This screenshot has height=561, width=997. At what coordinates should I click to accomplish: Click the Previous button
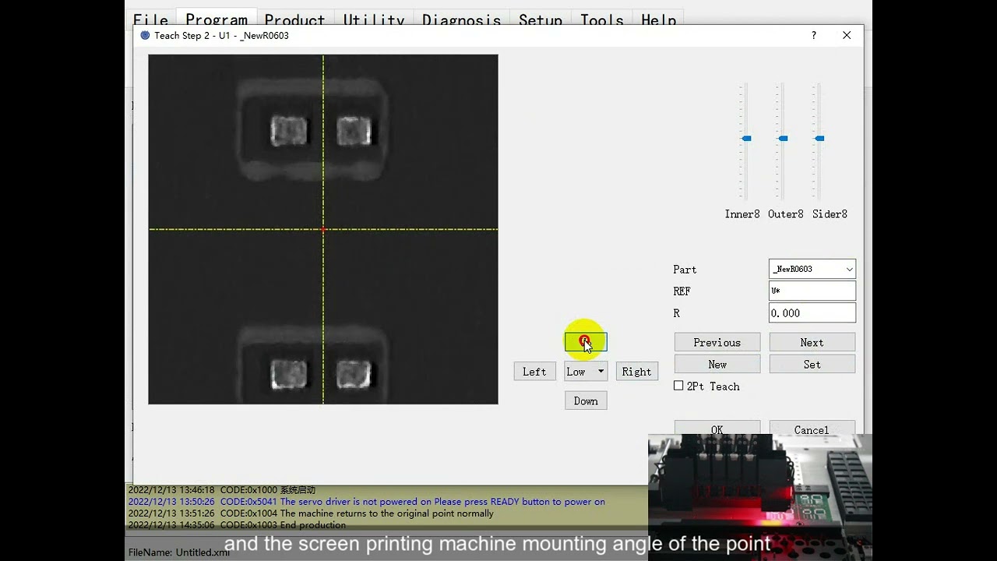coord(717,342)
